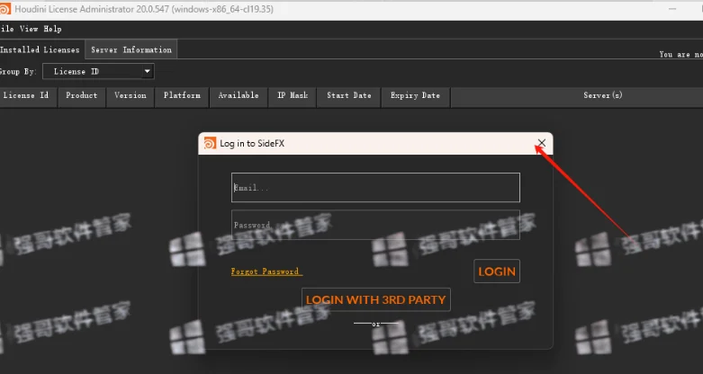Click LOGIN WITH 3RD PARTY button
Image resolution: width=703 pixels, height=374 pixels.
tap(375, 299)
